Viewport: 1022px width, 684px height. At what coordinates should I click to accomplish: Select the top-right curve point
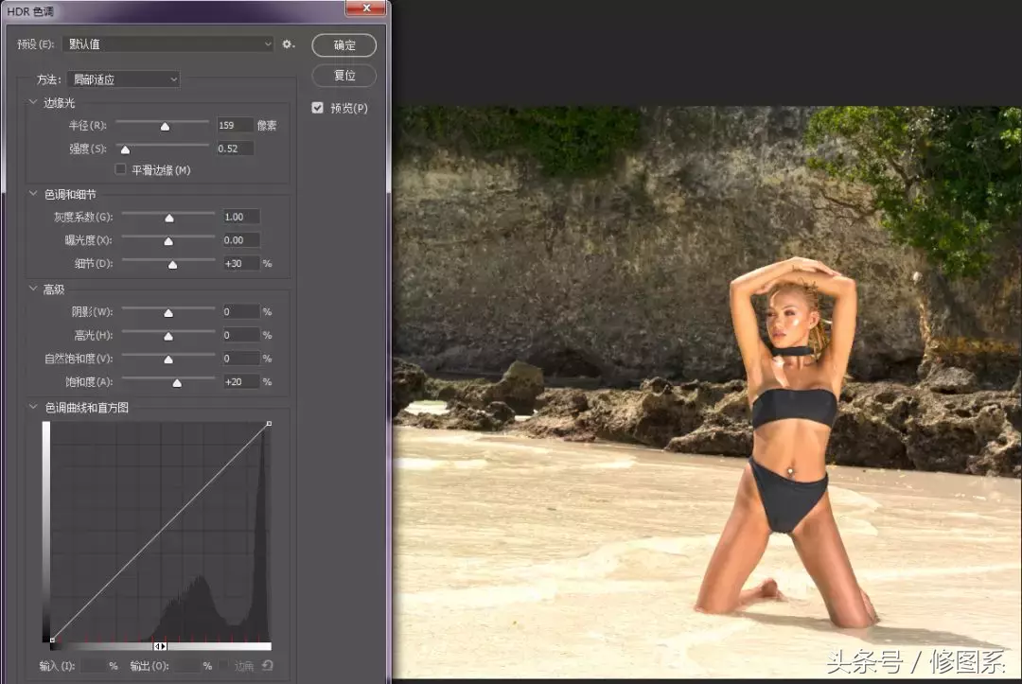coord(269,424)
